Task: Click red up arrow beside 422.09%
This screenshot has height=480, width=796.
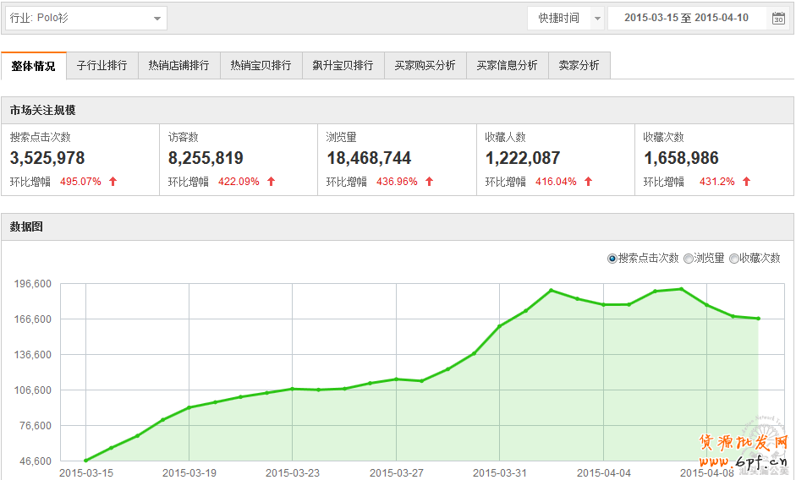Action: [x=272, y=182]
